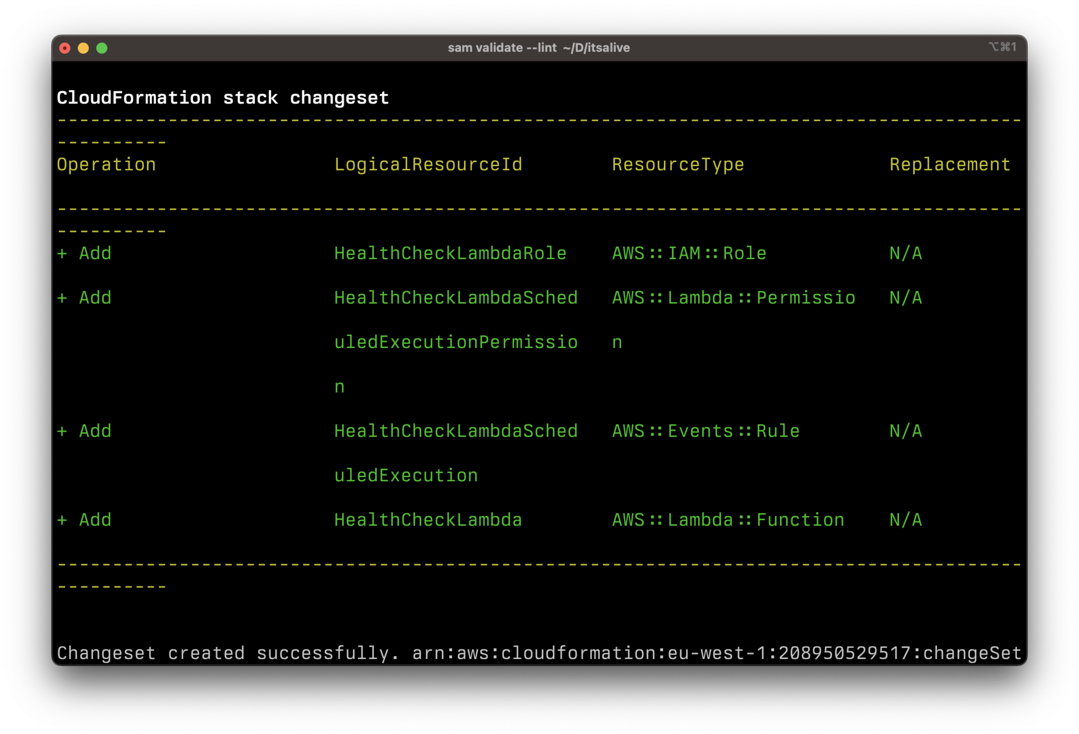This screenshot has height=734, width=1079.
Task: Click the AWS::Lambda::Function resource type
Action: (x=728, y=520)
